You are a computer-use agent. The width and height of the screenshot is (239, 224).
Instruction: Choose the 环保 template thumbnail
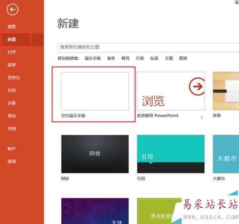click(x=226, y=91)
